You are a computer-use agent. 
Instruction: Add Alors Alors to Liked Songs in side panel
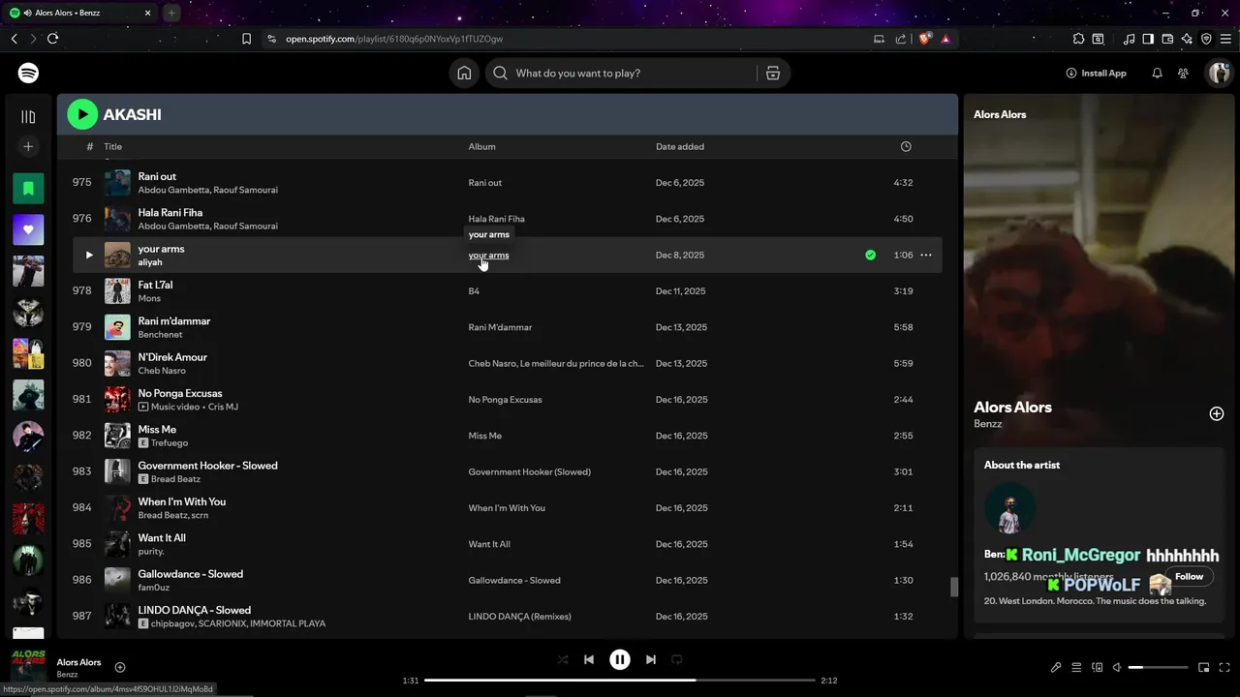pos(1217,413)
